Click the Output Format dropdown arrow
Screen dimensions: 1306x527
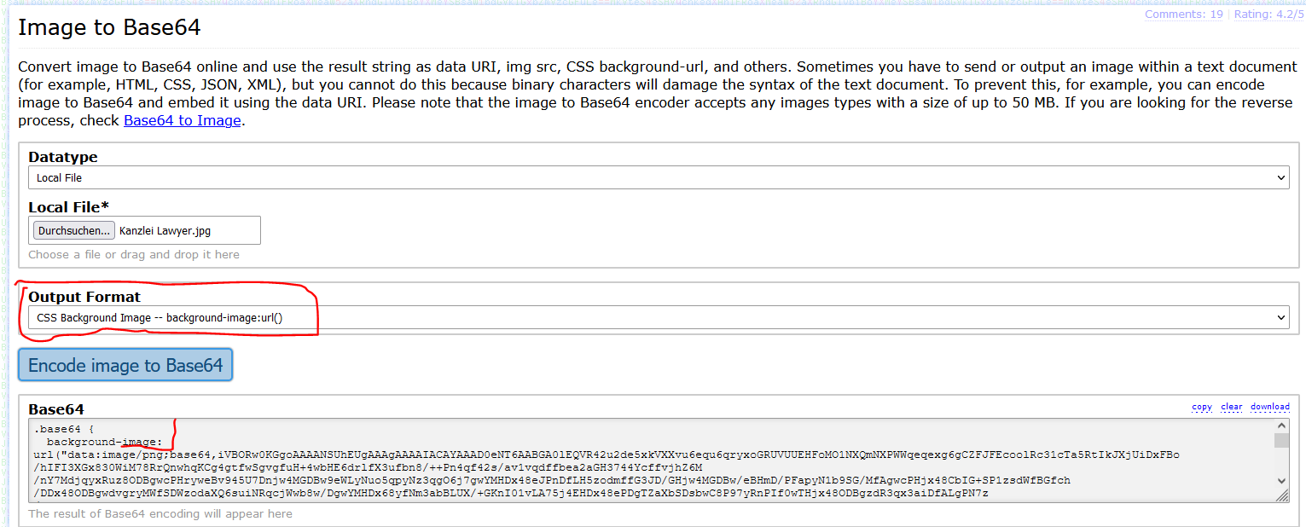[1280, 317]
